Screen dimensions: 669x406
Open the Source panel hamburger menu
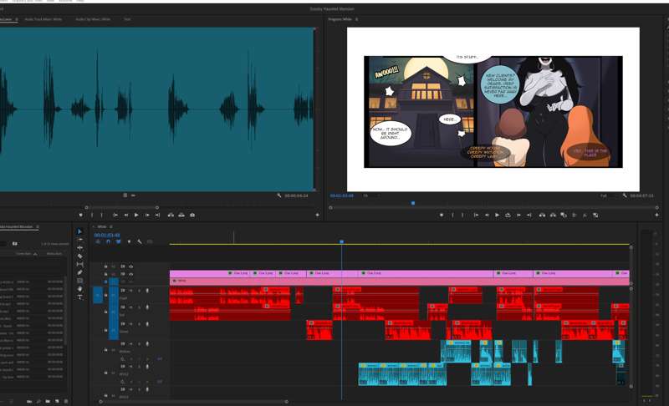[17, 19]
